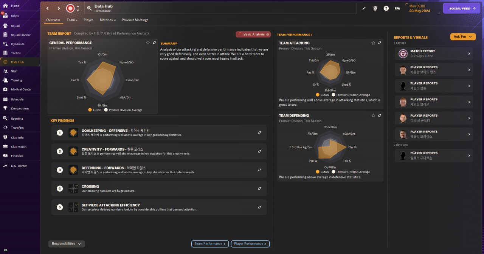Open the Team Performance heading link
Screen dimensions: 484x254
point(295,35)
